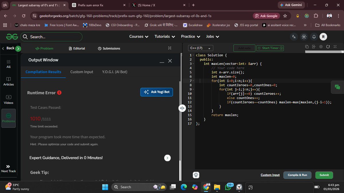Open the Custom Input link below the editor
The height and width of the screenshot is (193, 344).
(x=270, y=175)
